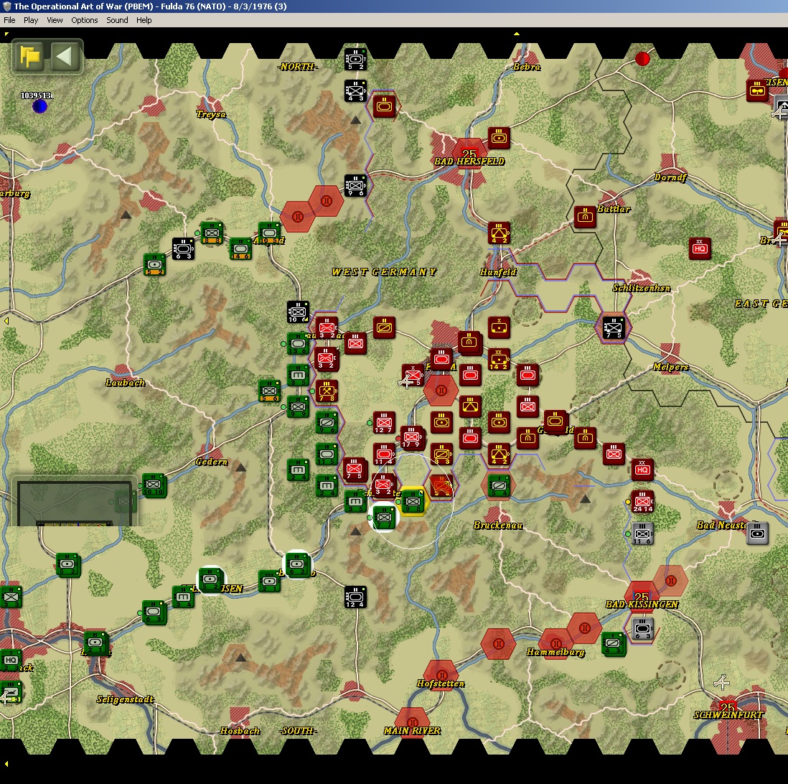Click the red circle marker on top edge
Viewport: 788px width, 784px height.
[642, 59]
